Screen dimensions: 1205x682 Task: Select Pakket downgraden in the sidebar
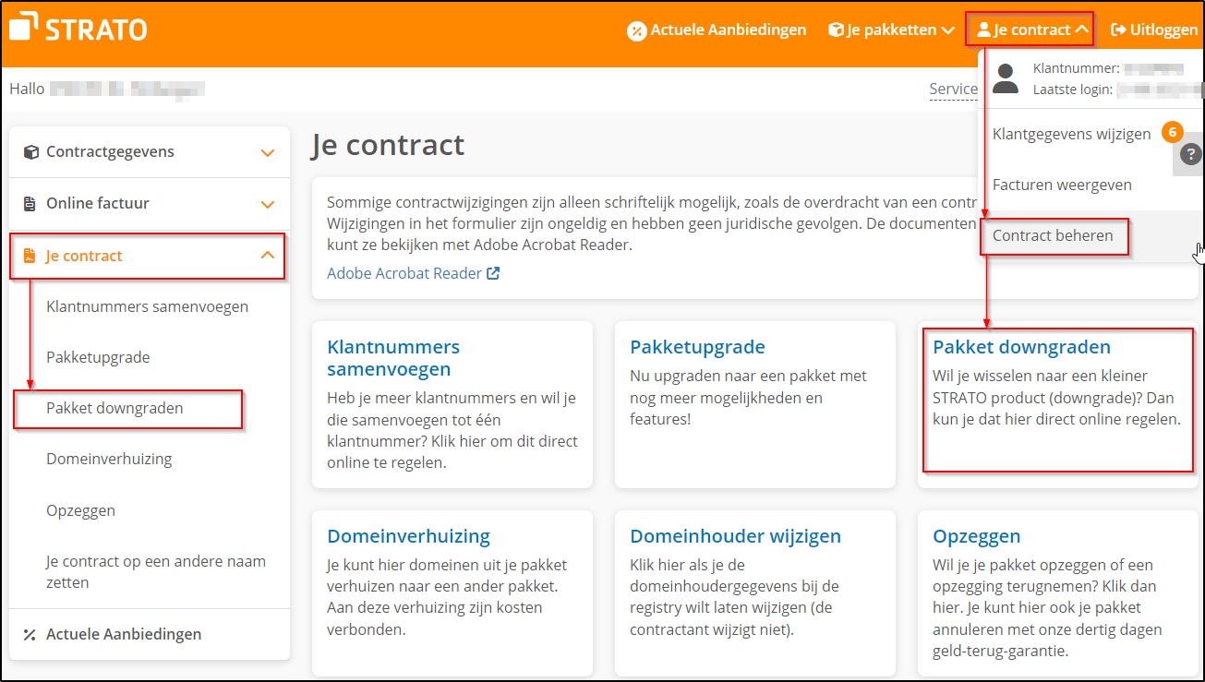point(114,408)
